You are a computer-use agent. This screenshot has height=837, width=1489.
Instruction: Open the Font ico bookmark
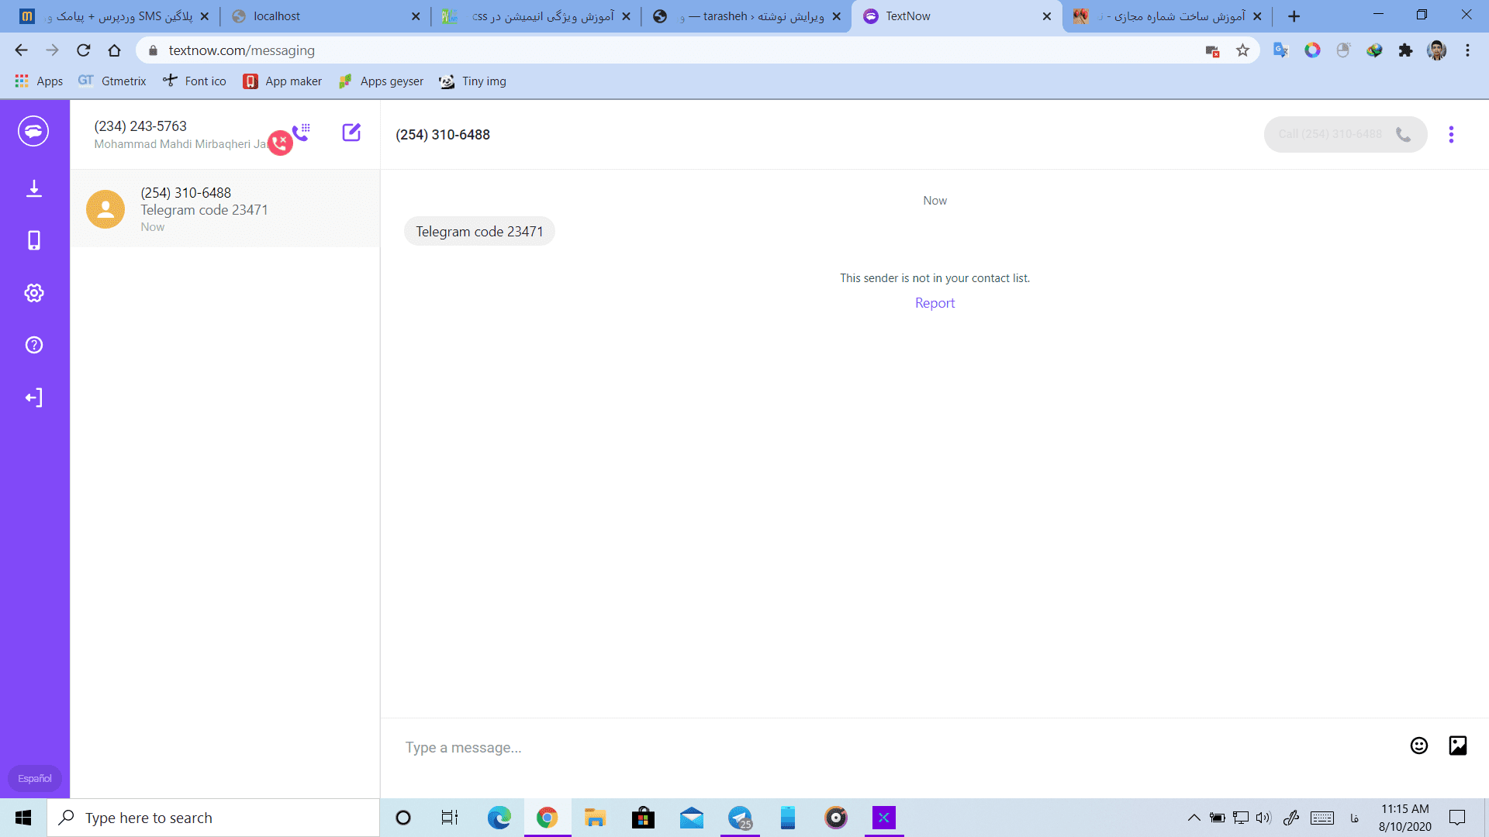[195, 81]
